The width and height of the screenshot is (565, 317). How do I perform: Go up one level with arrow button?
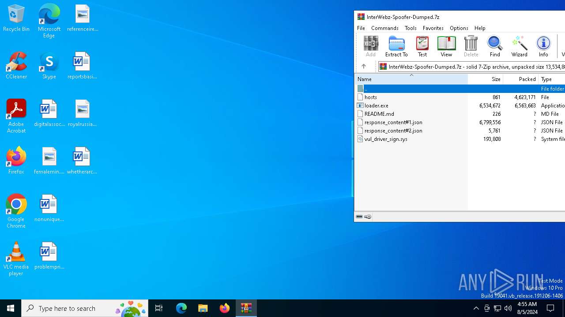(364, 66)
